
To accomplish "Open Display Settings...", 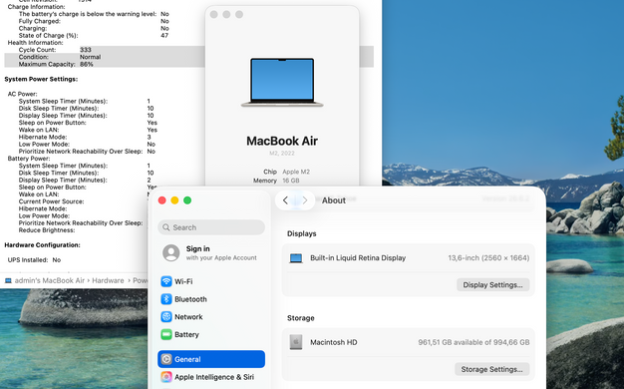I will 492,284.
